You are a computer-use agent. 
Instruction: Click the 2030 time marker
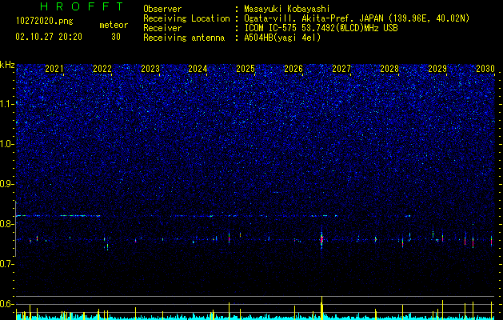coord(485,69)
